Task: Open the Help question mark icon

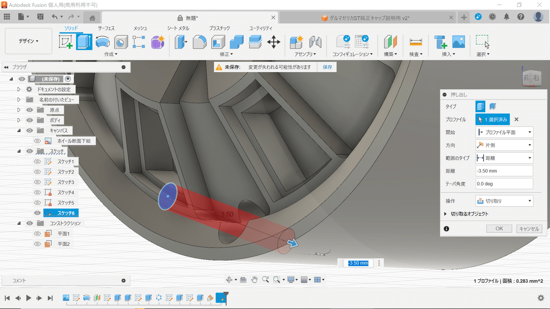Action: coord(521,16)
